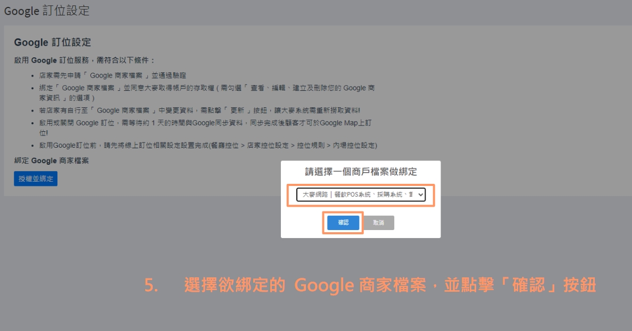Click the dialog title 請選擇一個商戶檔案做綁定
The width and height of the screenshot is (632, 331).
pyautogui.click(x=361, y=172)
